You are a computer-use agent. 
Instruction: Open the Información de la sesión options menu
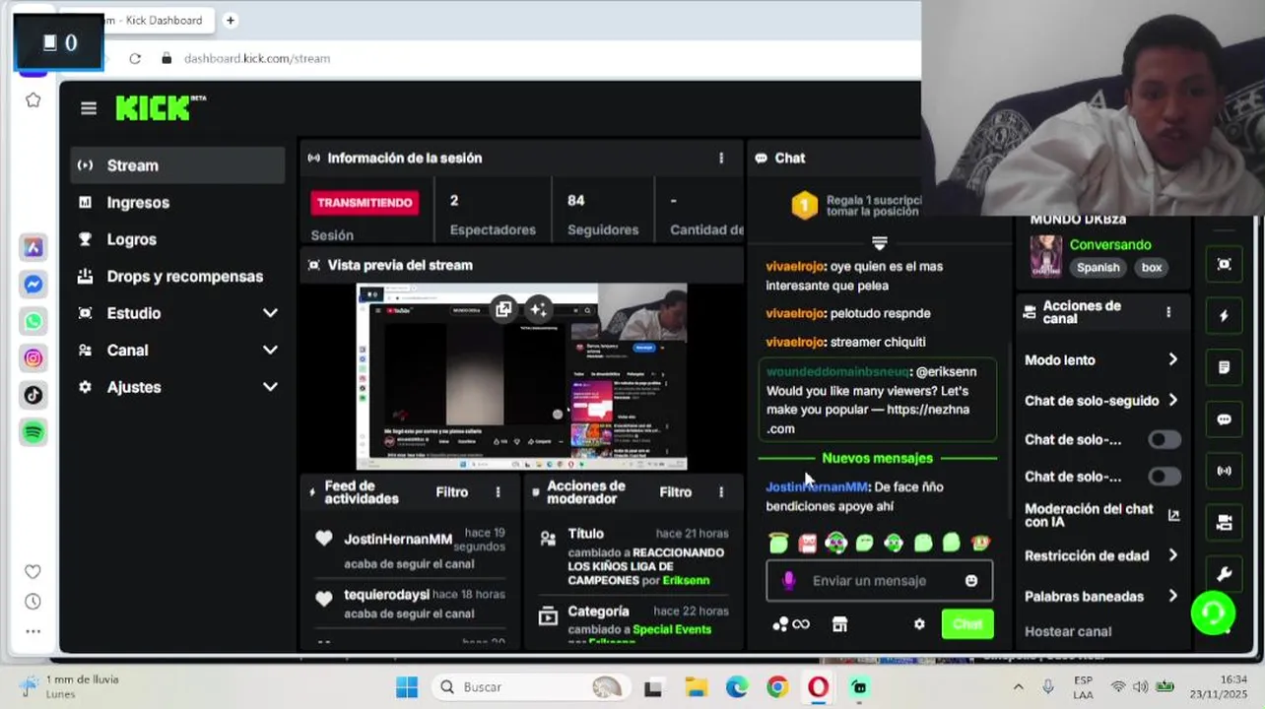(x=721, y=158)
